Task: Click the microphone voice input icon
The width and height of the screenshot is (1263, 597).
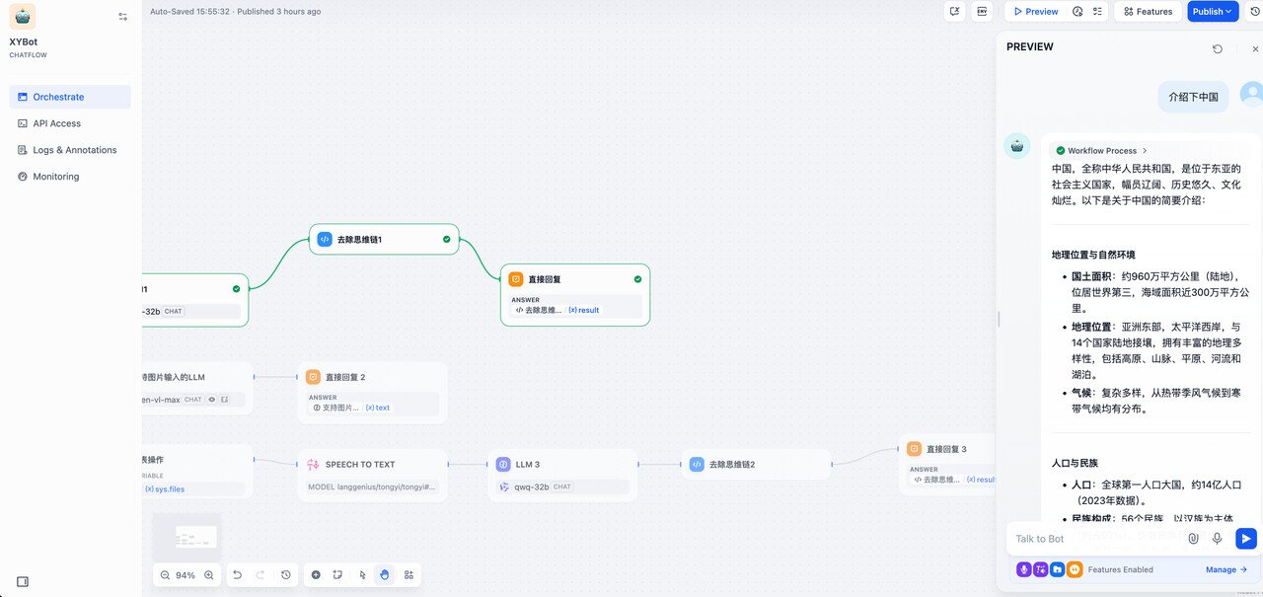Action: (1217, 539)
